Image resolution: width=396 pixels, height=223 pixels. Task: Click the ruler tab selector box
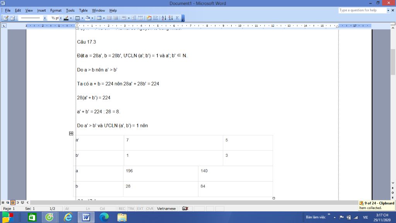(x=4, y=26)
